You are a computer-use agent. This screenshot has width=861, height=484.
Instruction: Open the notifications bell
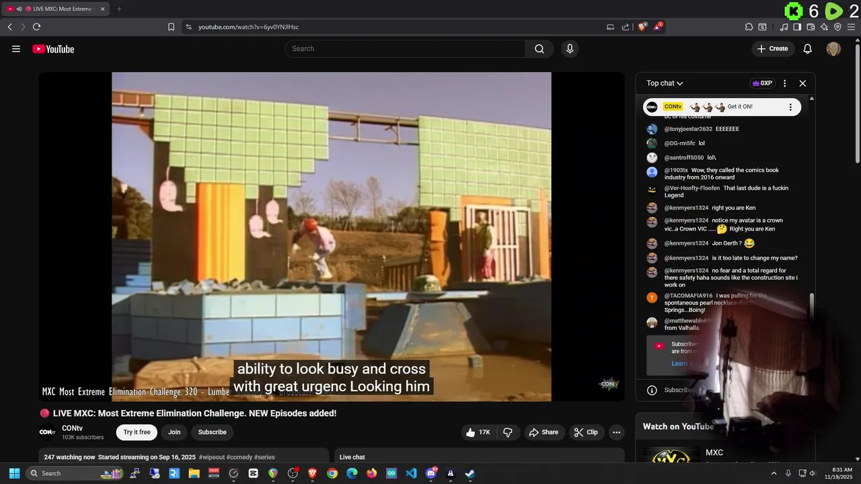(x=808, y=48)
